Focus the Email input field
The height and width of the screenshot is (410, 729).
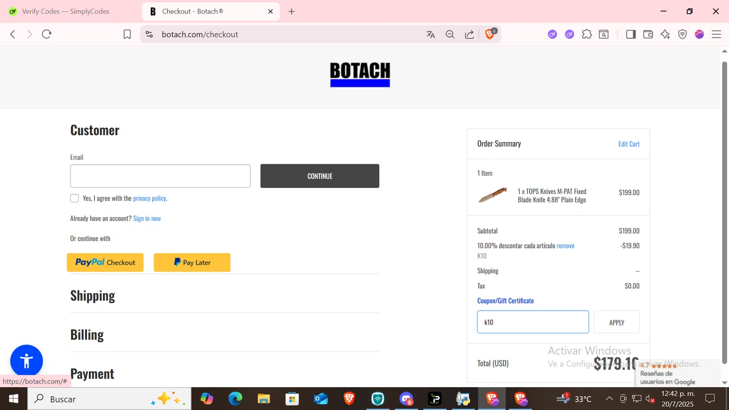coord(160,176)
